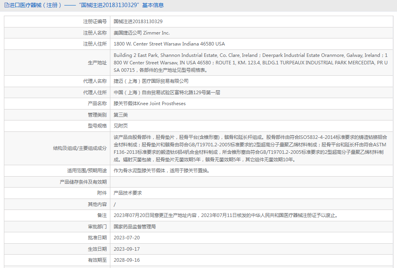Click the 管理类别 label
This screenshot has height=268, width=397.
pyautogui.click(x=97, y=115)
